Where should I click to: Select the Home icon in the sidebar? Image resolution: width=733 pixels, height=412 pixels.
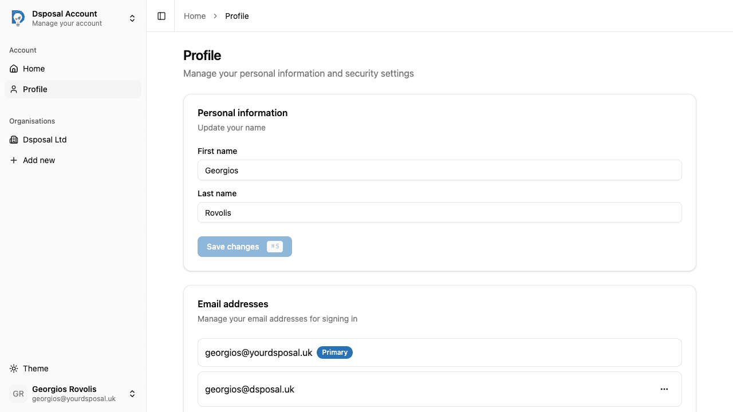[13, 69]
